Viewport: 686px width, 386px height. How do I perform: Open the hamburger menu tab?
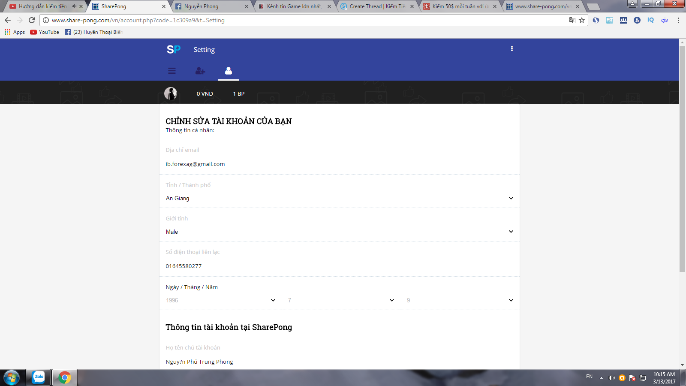(172, 71)
